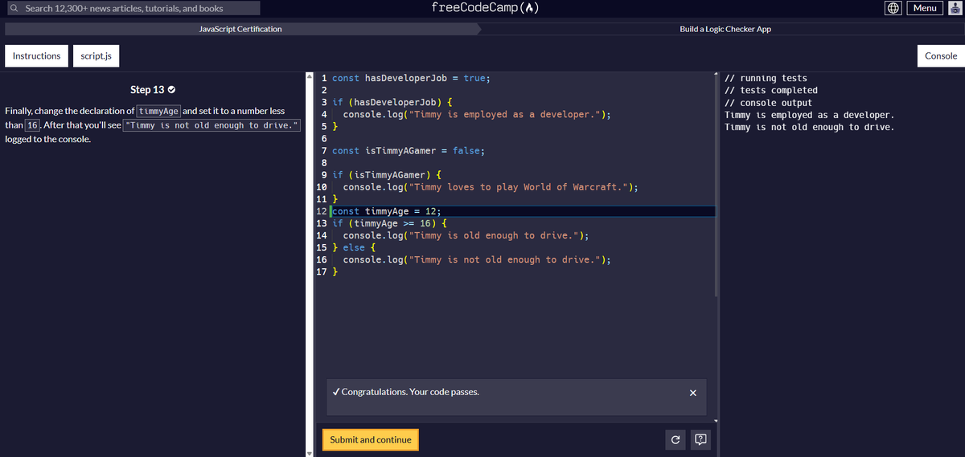This screenshot has width=965, height=457.
Task: Click the Step 13 heading
Action: click(x=147, y=89)
